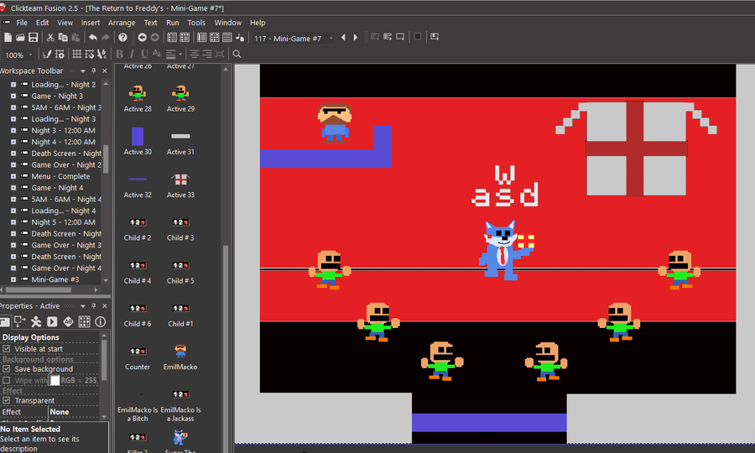Screen dimensions: 755x453
Task: Select Game - Night 4 in workspace
Action: click(57, 188)
